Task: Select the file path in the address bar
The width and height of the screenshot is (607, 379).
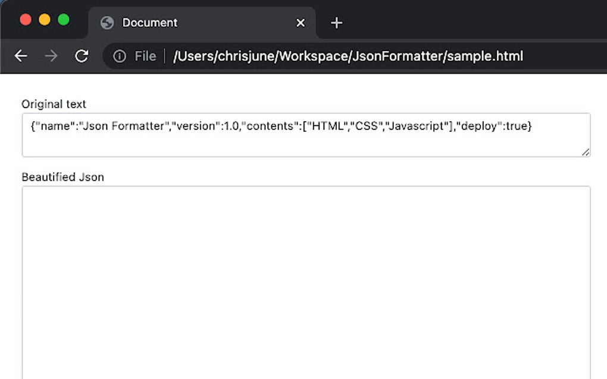Action: (x=347, y=56)
